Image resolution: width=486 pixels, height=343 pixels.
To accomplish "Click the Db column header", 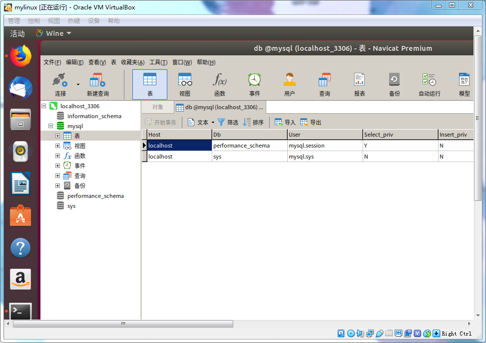I will [x=250, y=135].
